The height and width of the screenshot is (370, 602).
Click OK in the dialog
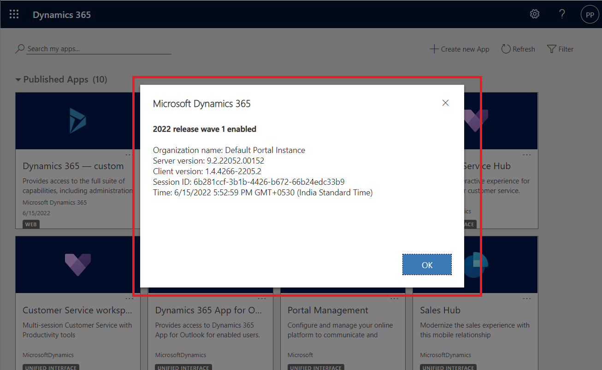(x=427, y=264)
